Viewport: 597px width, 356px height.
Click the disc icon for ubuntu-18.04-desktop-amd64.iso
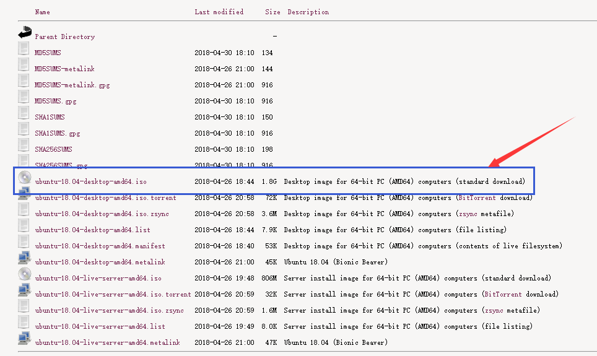tap(25, 178)
